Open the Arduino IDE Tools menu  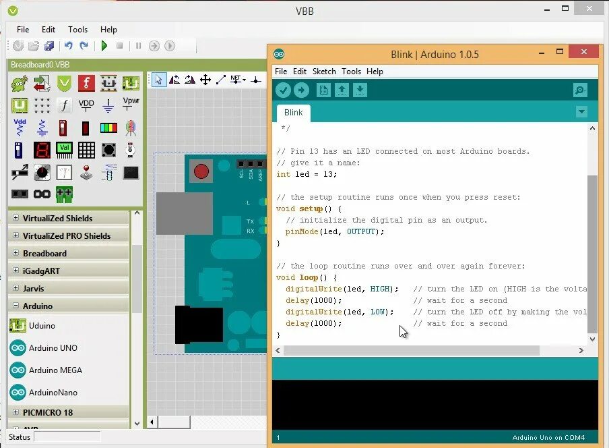(x=351, y=72)
